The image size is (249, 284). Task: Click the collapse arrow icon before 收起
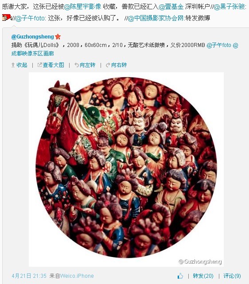(13, 65)
